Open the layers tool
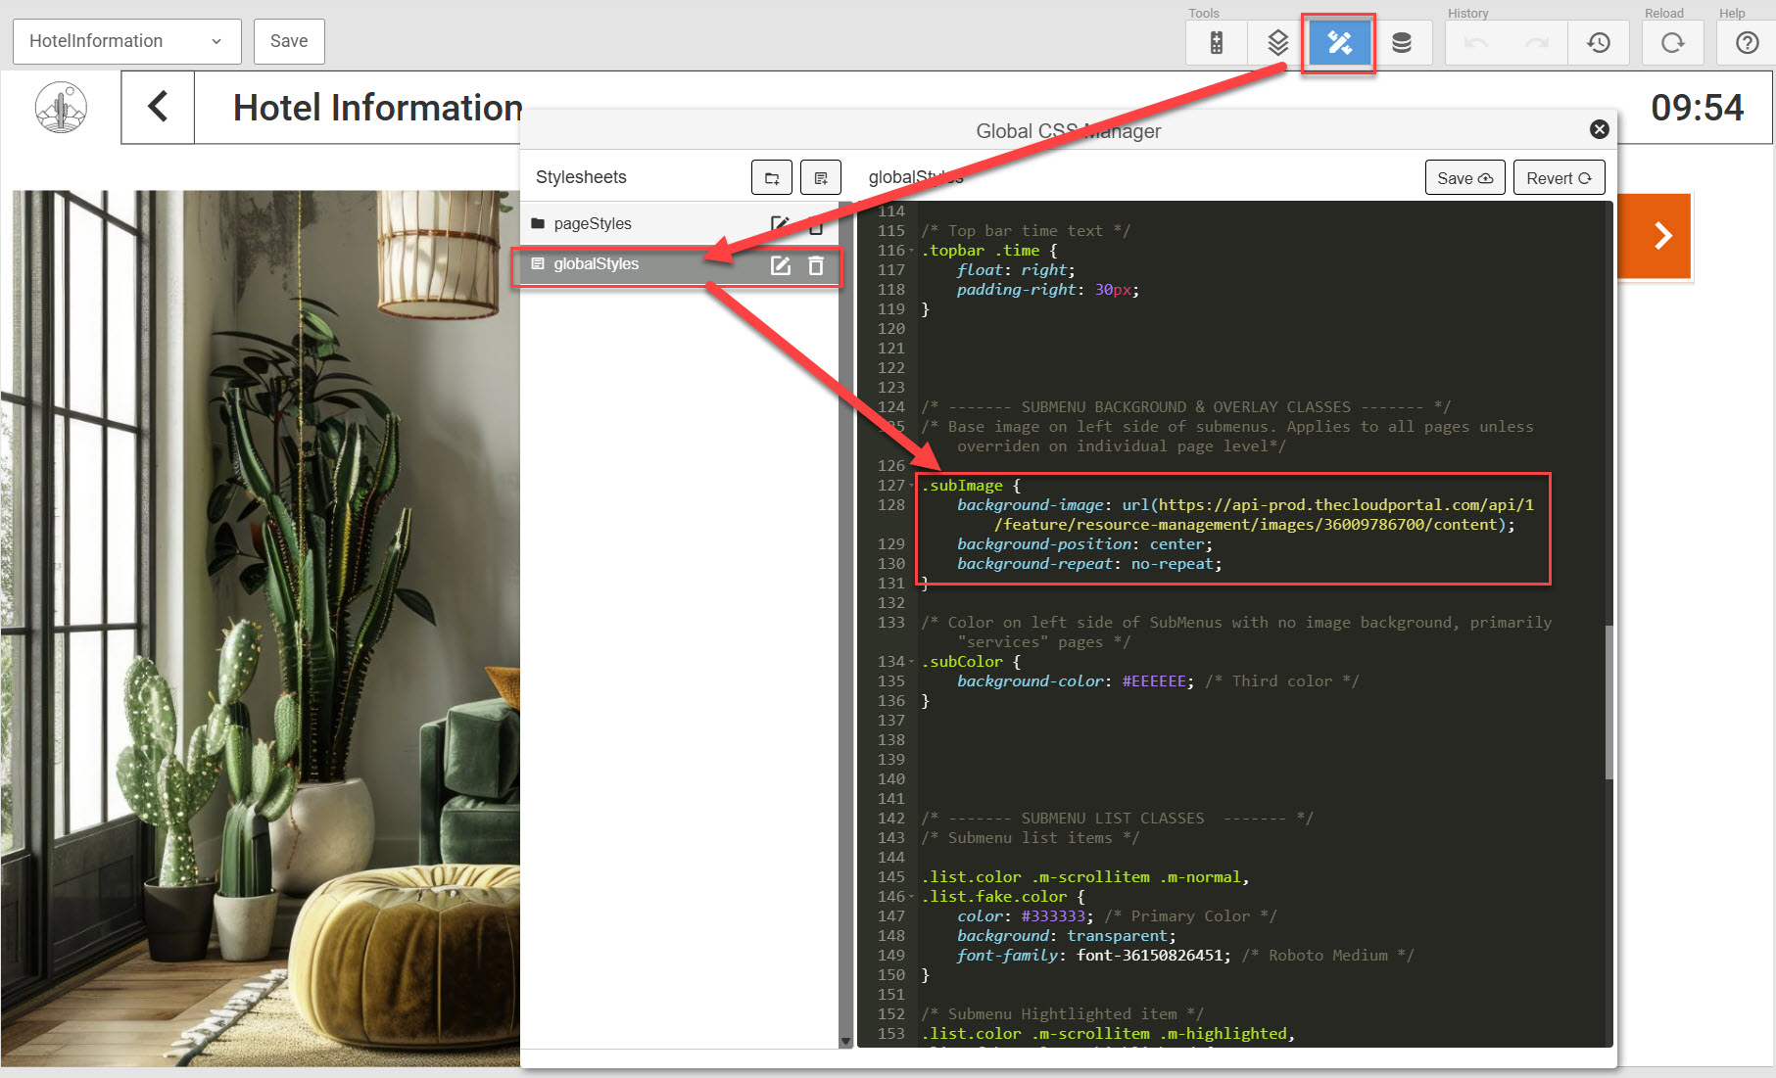 (1277, 43)
